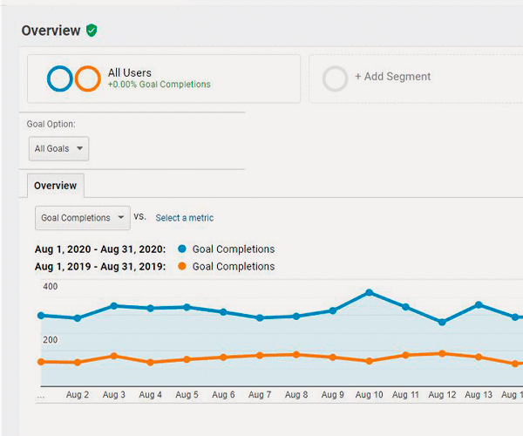
Task: Click the blue data point for Aug 7
Action: (x=260, y=318)
